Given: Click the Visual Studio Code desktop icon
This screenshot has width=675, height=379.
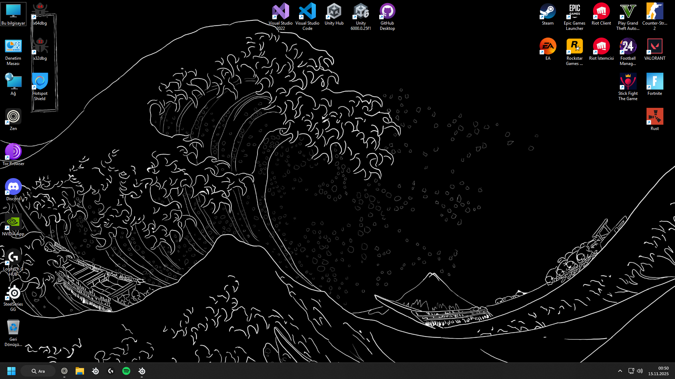Looking at the screenshot, I should [x=307, y=17].
